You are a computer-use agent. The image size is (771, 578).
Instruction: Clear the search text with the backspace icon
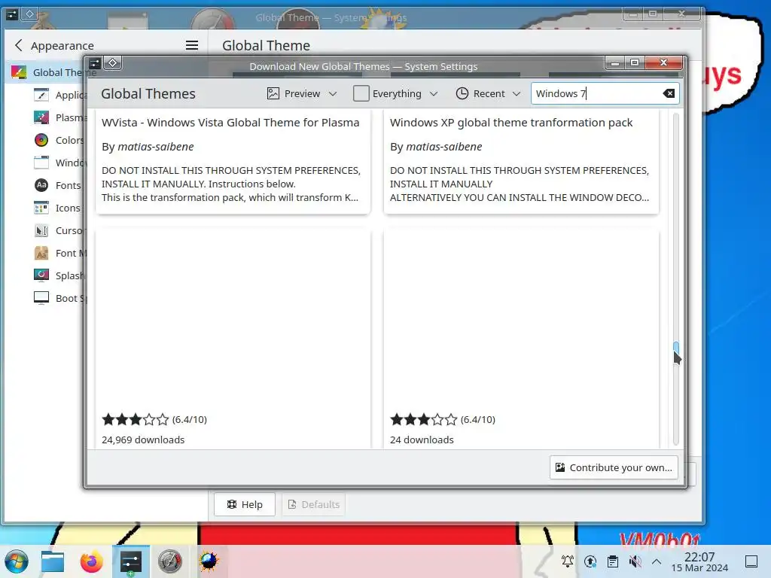click(669, 93)
